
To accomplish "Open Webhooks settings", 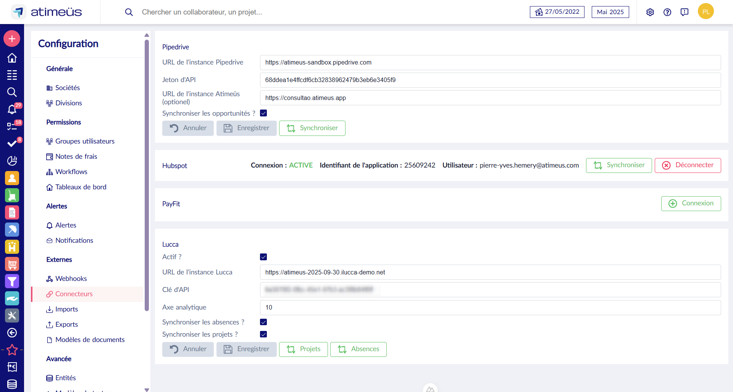I will pos(66,279).
